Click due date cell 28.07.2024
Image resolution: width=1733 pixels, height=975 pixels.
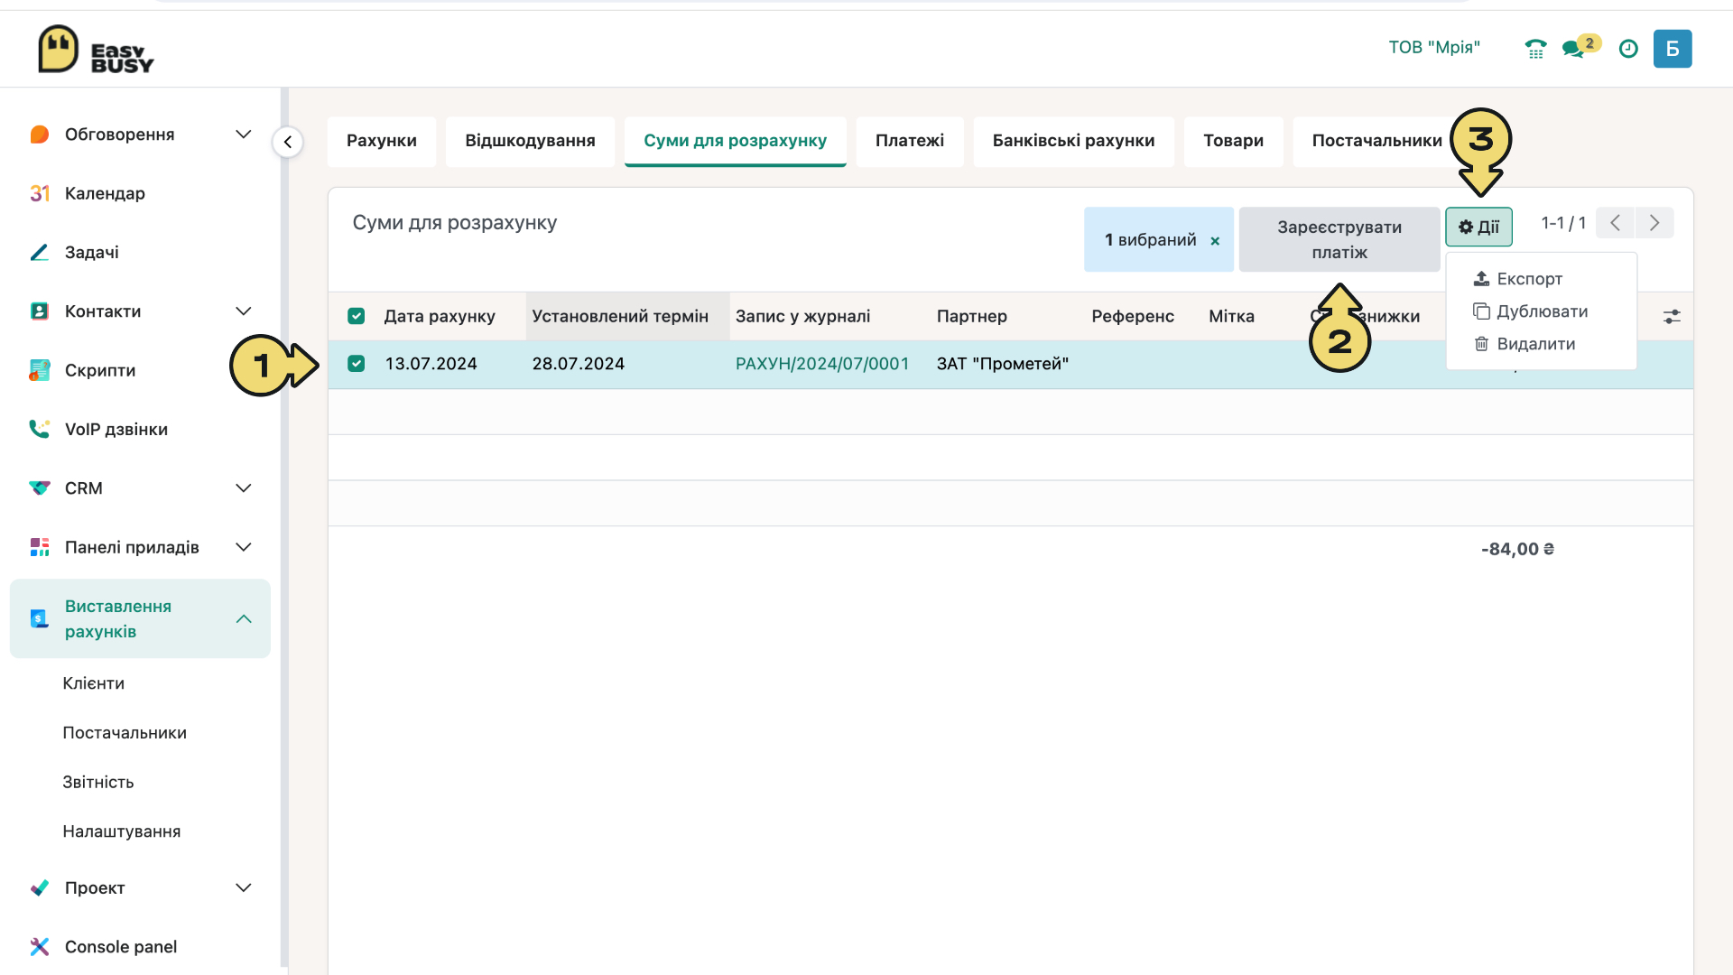(x=579, y=364)
